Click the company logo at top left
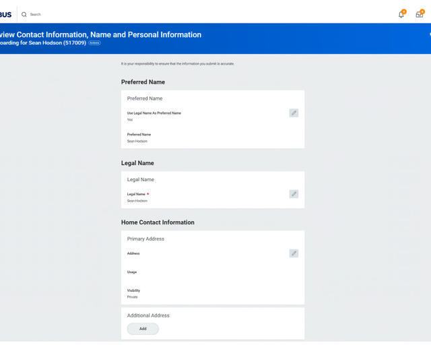Screen dimensions: 431x345 pos(5,15)
